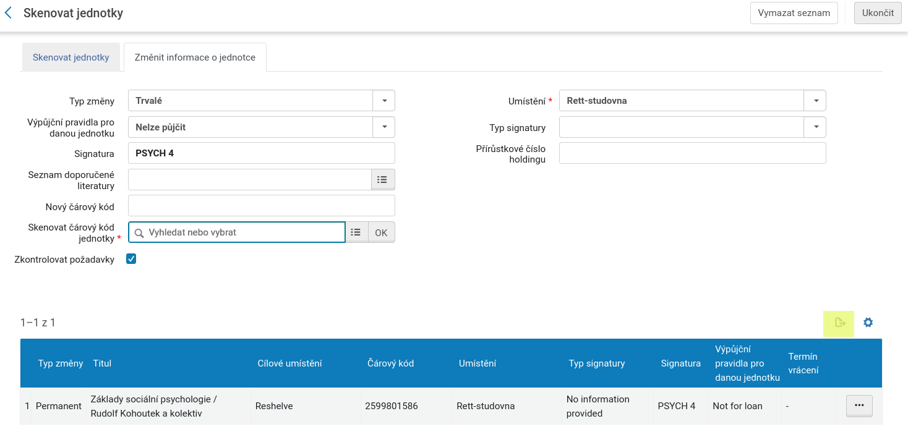Screen dimensions: 908x437
Task: Click into the Signatura text field
Action: [x=261, y=153]
